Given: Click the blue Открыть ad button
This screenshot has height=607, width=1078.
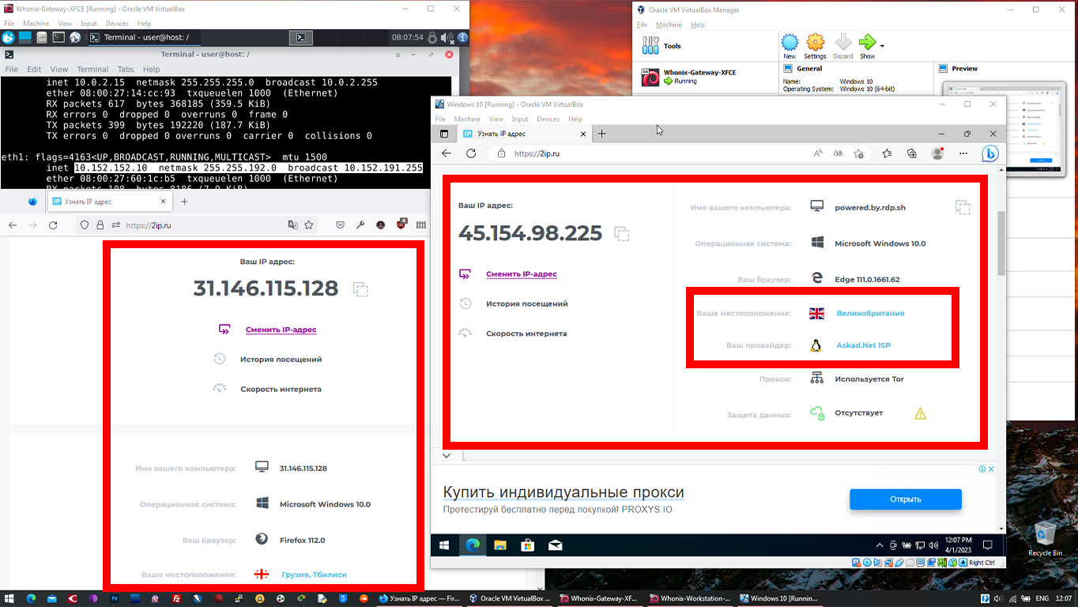Looking at the screenshot, I should click(906, 500).
